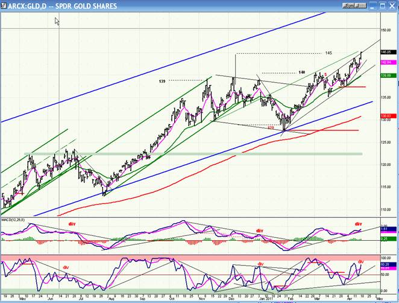Click the MACD(12,26,9) indicator label
Screen dimensions: 399x303
coord(13,220)
